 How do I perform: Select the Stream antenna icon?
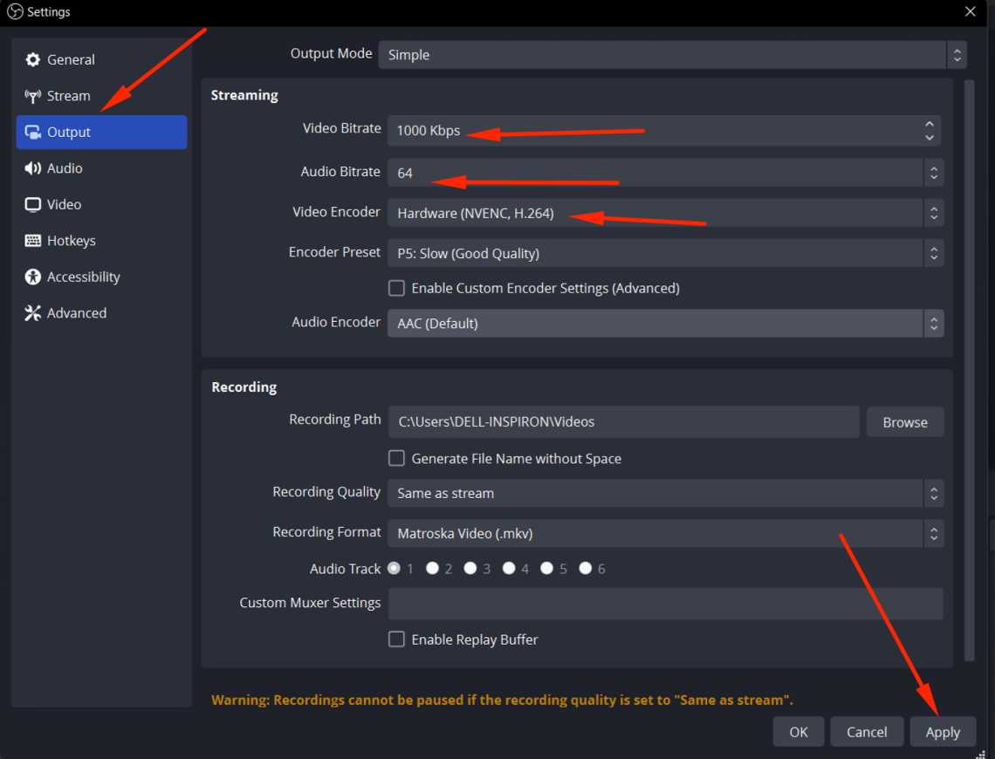coord(32,96)
